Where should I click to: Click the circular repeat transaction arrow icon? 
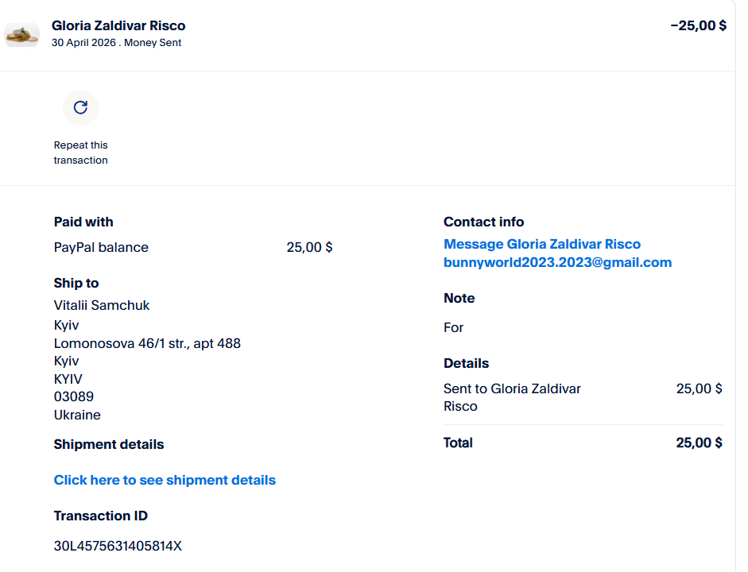[80, 107]
